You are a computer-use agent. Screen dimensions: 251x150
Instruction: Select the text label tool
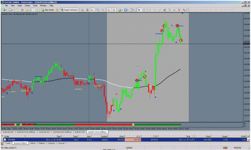[179, 10]
